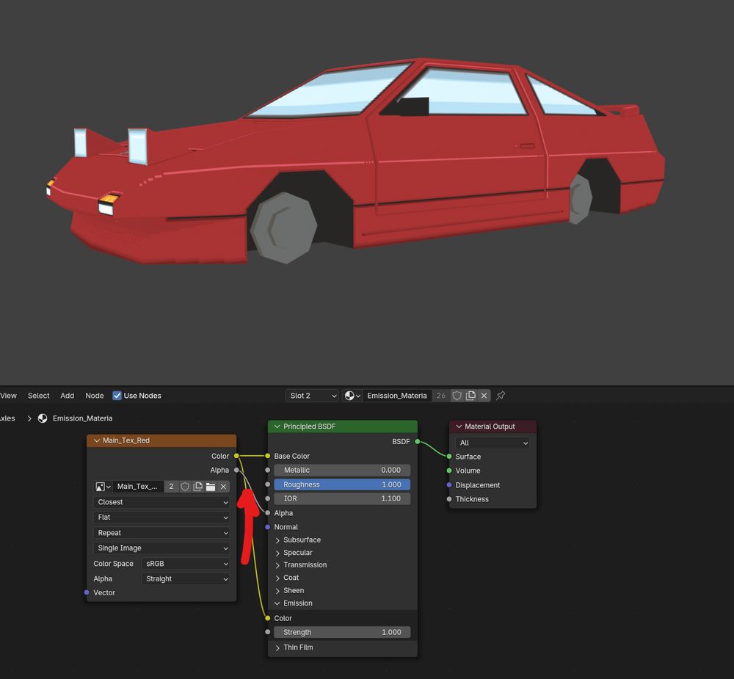Click the Metallic input socket dot

(x=267, y=470)
